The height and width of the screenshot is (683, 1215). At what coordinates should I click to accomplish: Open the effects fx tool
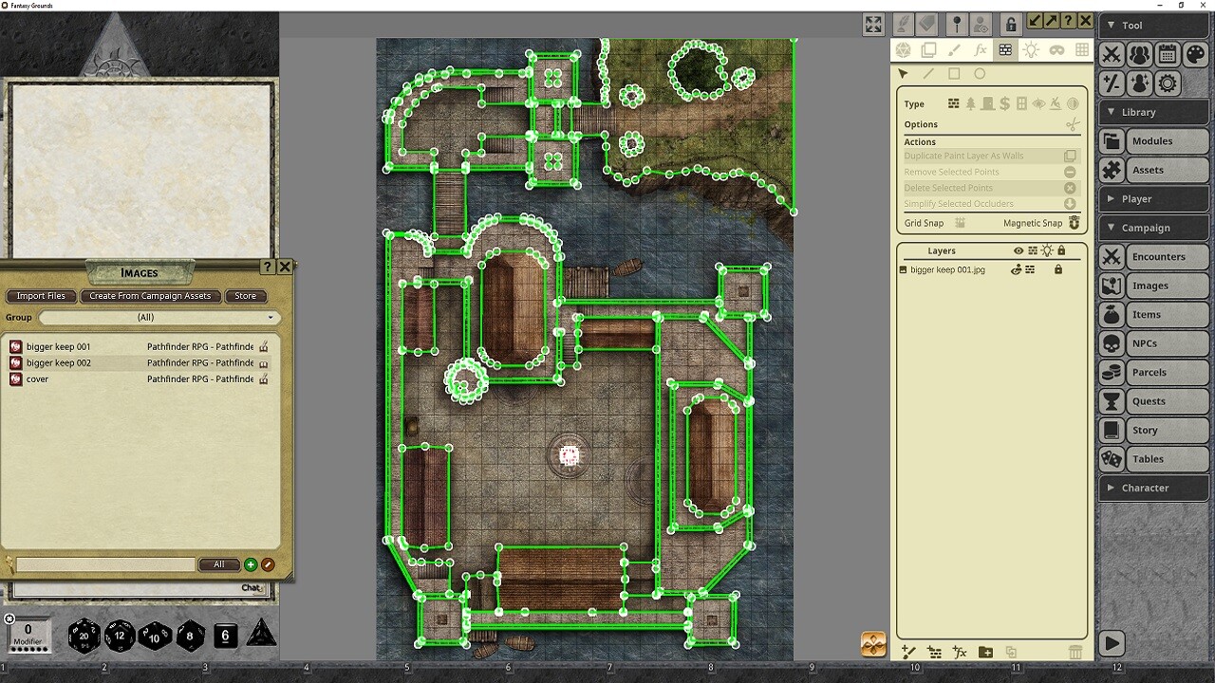[981, 50]
